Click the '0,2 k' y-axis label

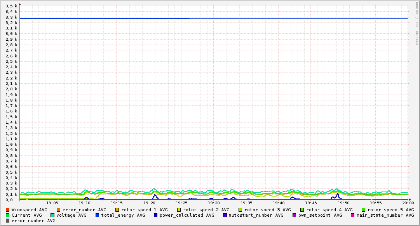(x=11, y=189)
